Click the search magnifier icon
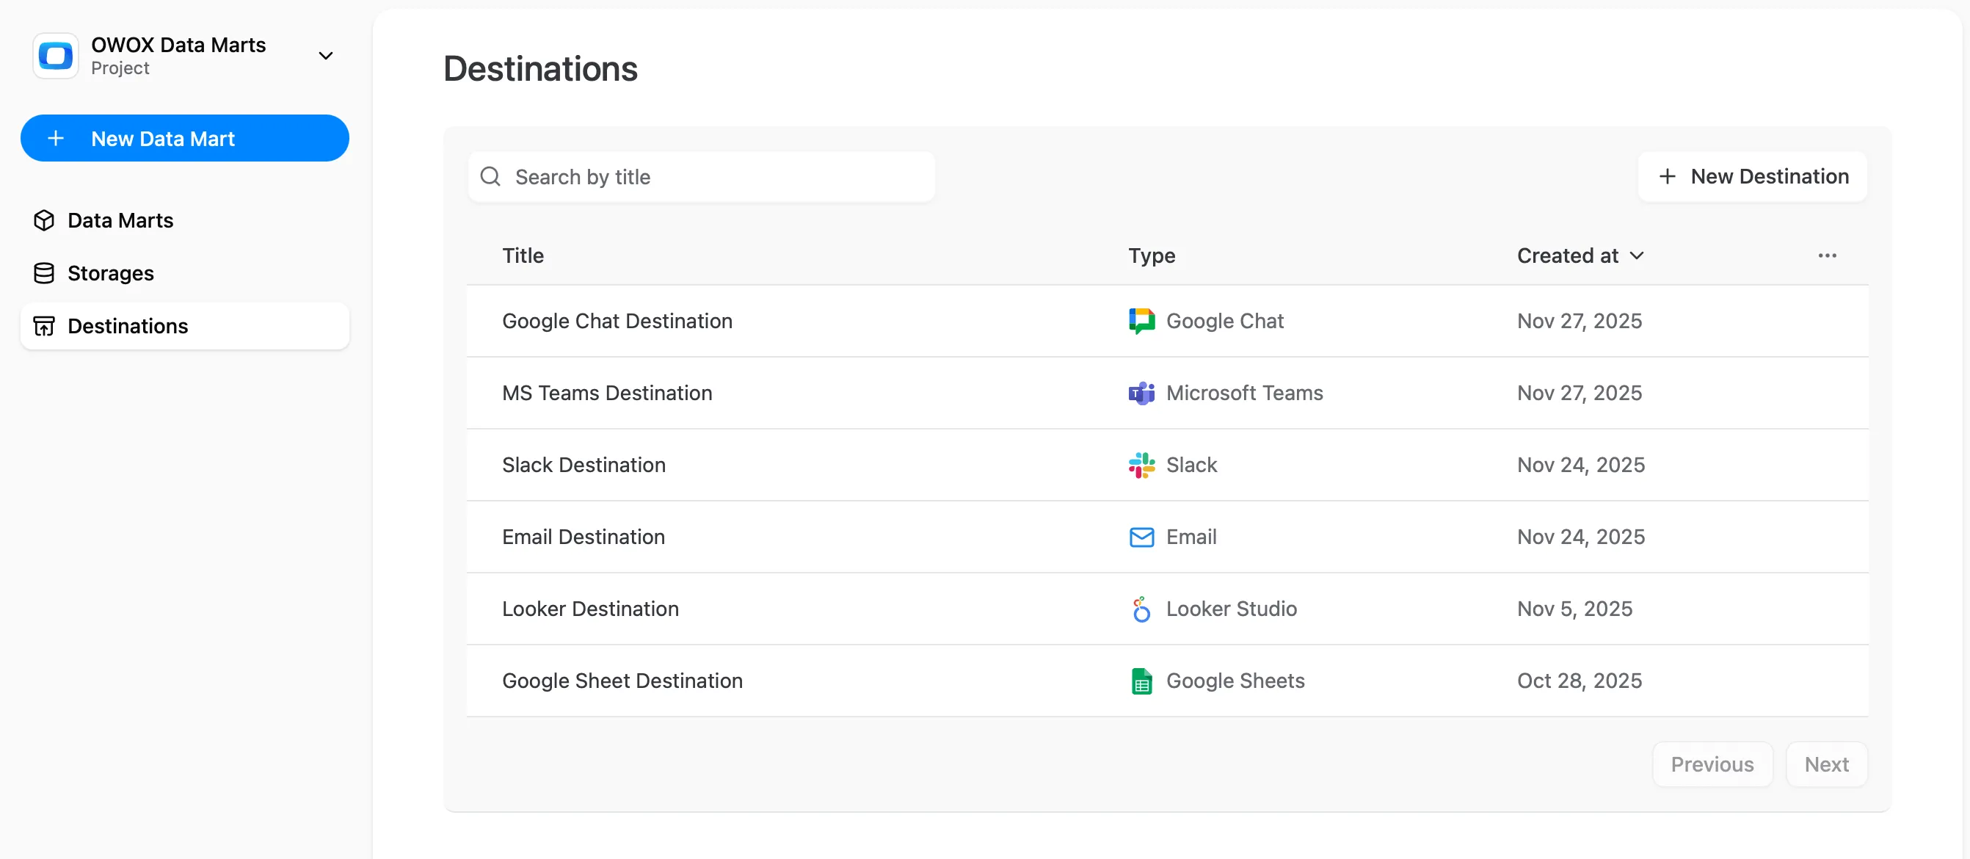Viewport: 1970px width, 859px height. [x=490, y=177]
